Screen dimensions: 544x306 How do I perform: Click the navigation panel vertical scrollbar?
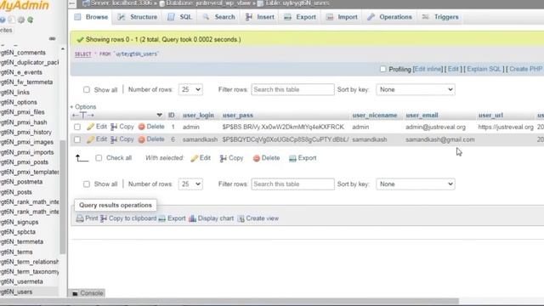tap(62, 197)
